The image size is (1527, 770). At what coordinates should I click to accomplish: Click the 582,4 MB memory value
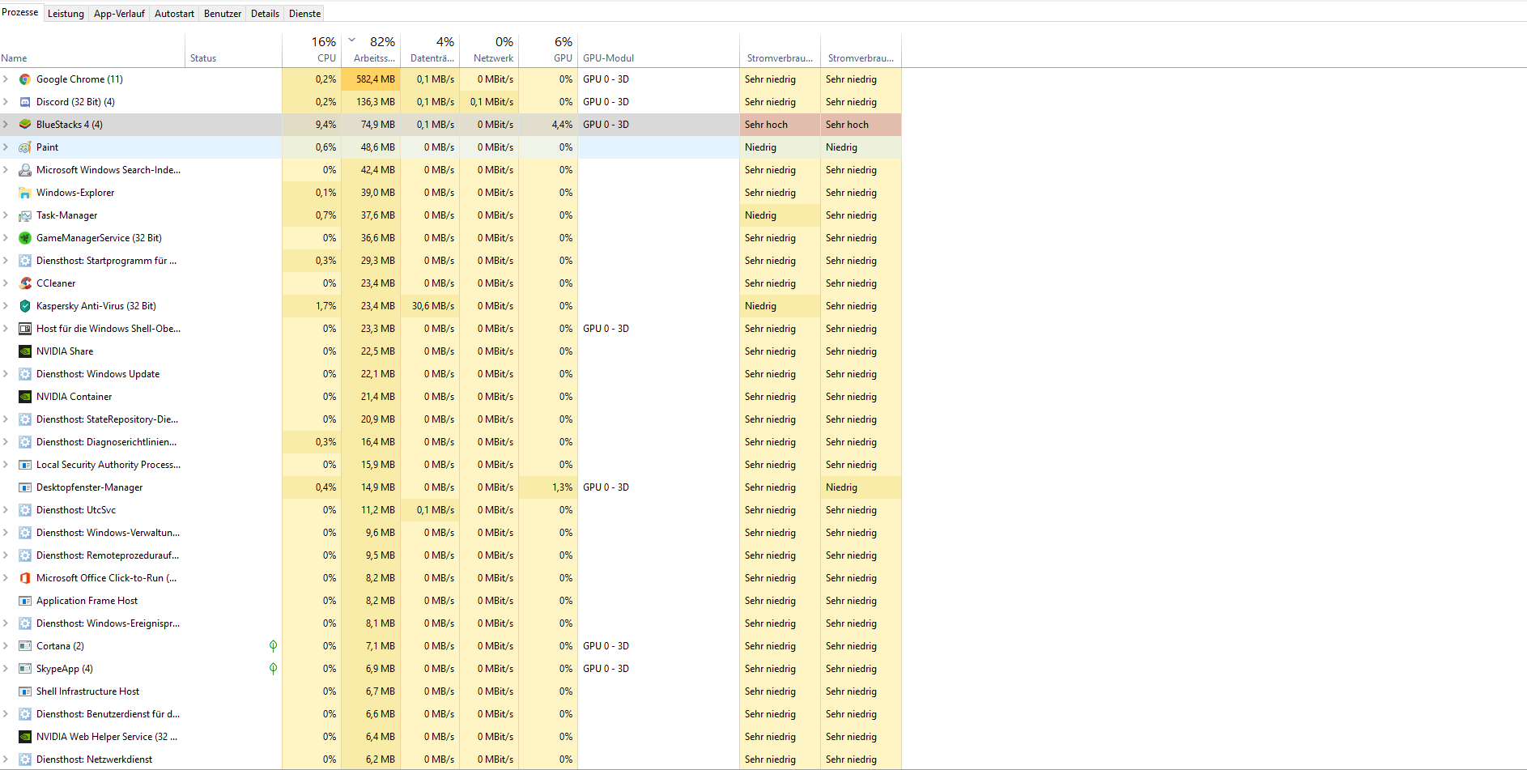pyautogui.click(x=376, y=79)
